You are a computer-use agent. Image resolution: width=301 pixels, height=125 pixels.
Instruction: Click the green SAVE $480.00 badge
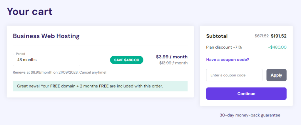126,60
